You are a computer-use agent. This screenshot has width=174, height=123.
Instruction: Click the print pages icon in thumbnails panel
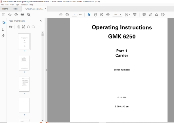[x=23, y=27]
